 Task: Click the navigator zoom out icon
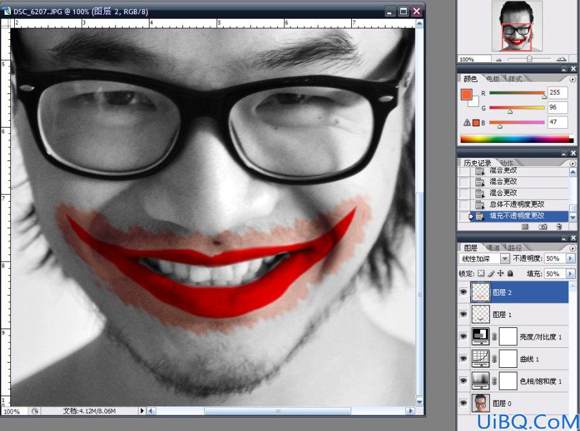point(499,59)
